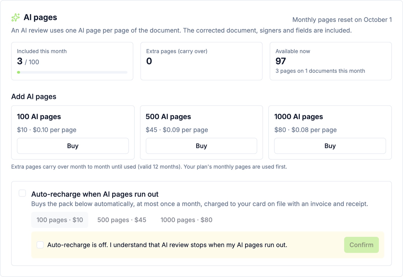Click the '100 AI pages' card title
Image resolution: width=403 pixels, height=277 pixels.
[39, 117]
